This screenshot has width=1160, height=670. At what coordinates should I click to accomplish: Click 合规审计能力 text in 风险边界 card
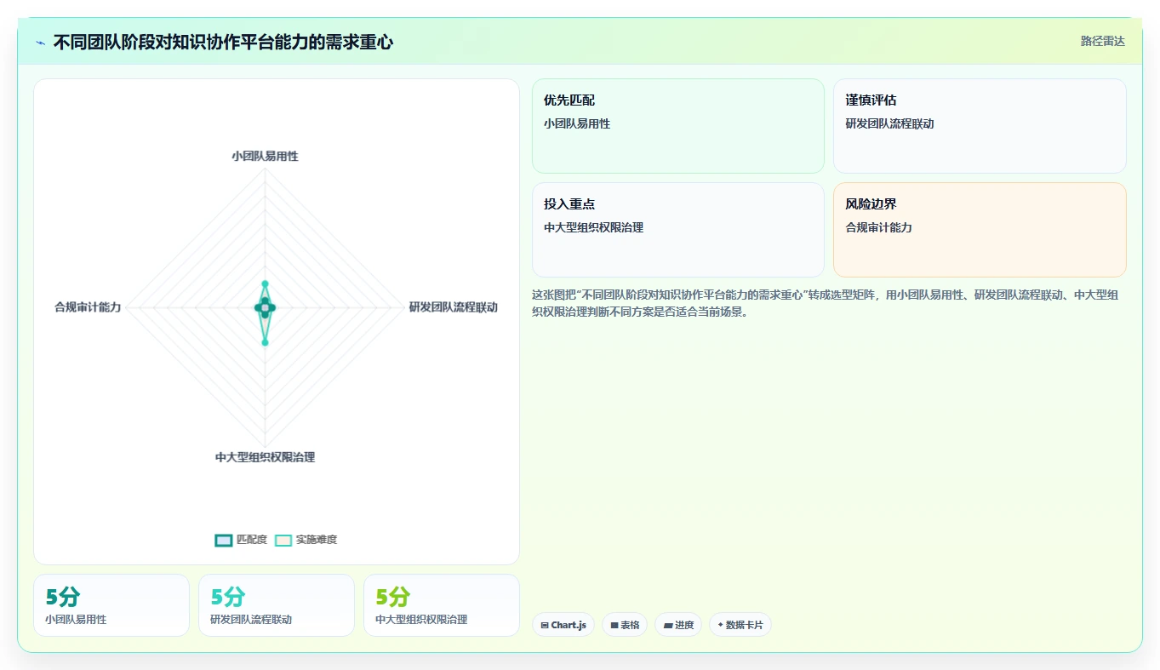(878, 227)
